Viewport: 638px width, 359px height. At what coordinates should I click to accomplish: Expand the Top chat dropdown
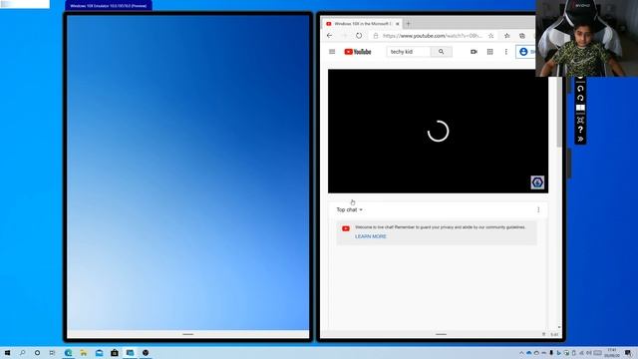click(349, 209)
